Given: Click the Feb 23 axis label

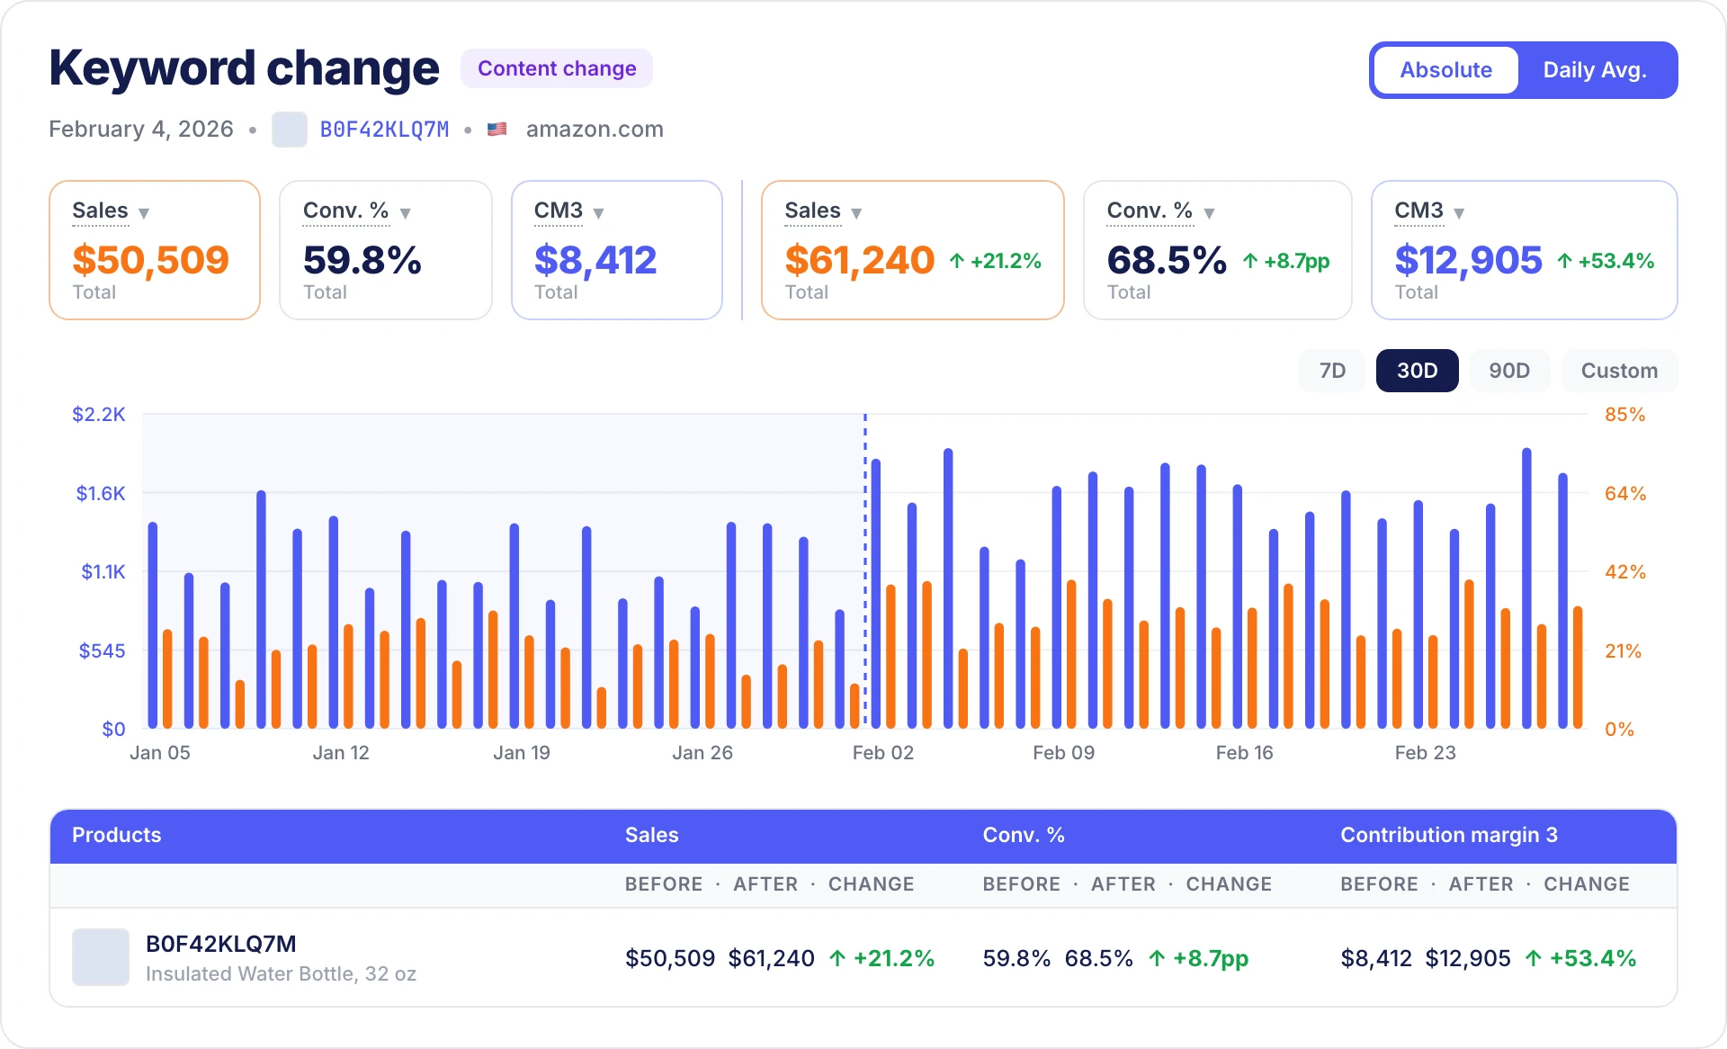Looking at the screenshot, I should [1426, 753].
